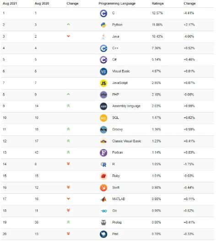
Task: Click the red down arrow beside Java
Action: (68, 36)
